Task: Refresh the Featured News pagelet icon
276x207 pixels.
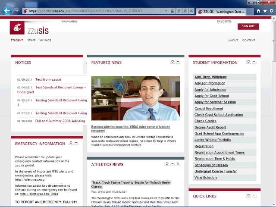Action: pos(172,62)
